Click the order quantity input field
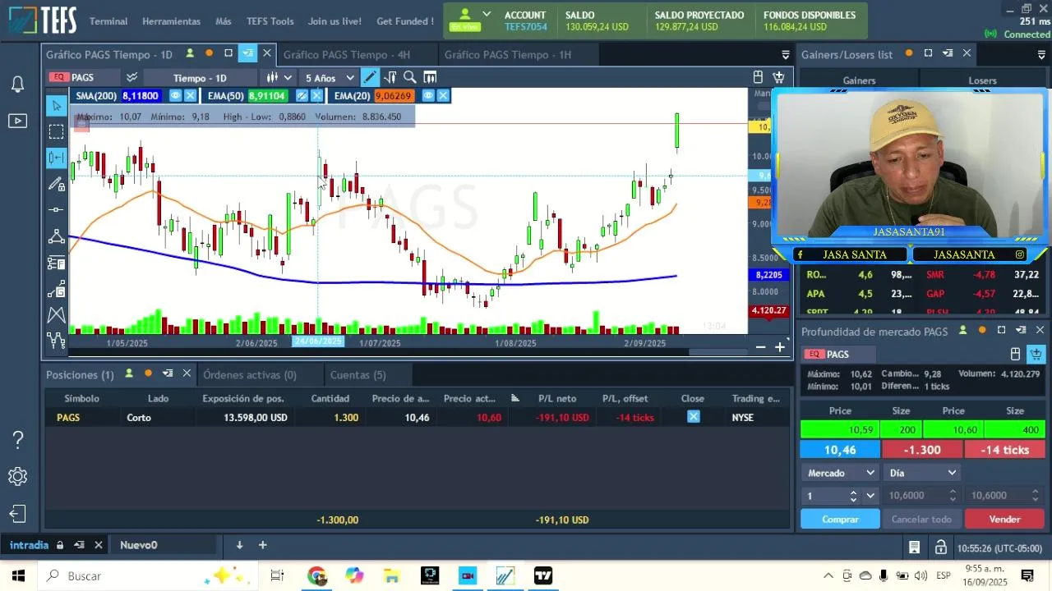The width and height of the screenshot is (1052, 591). [x=827, y=496]
